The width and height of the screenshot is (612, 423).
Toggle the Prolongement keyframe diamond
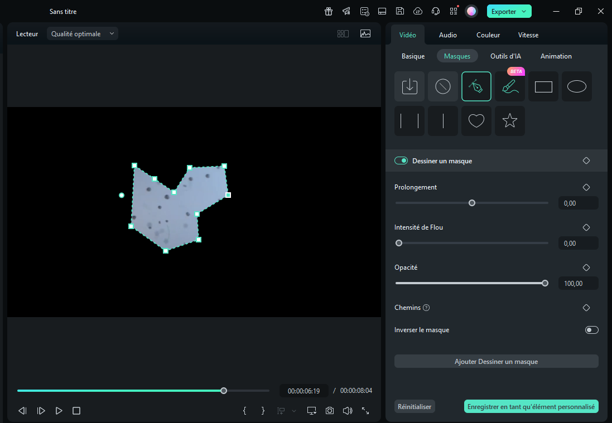(586, 187)
